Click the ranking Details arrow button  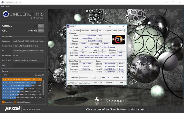coord(43,75)
